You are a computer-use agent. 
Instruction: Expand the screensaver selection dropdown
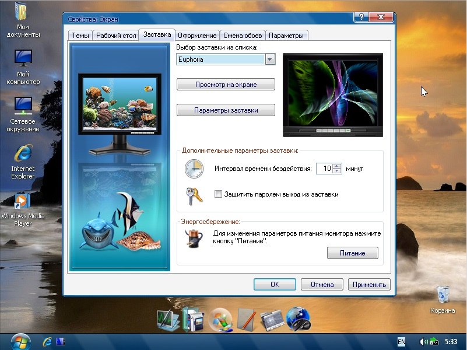(x=269, y=59)
